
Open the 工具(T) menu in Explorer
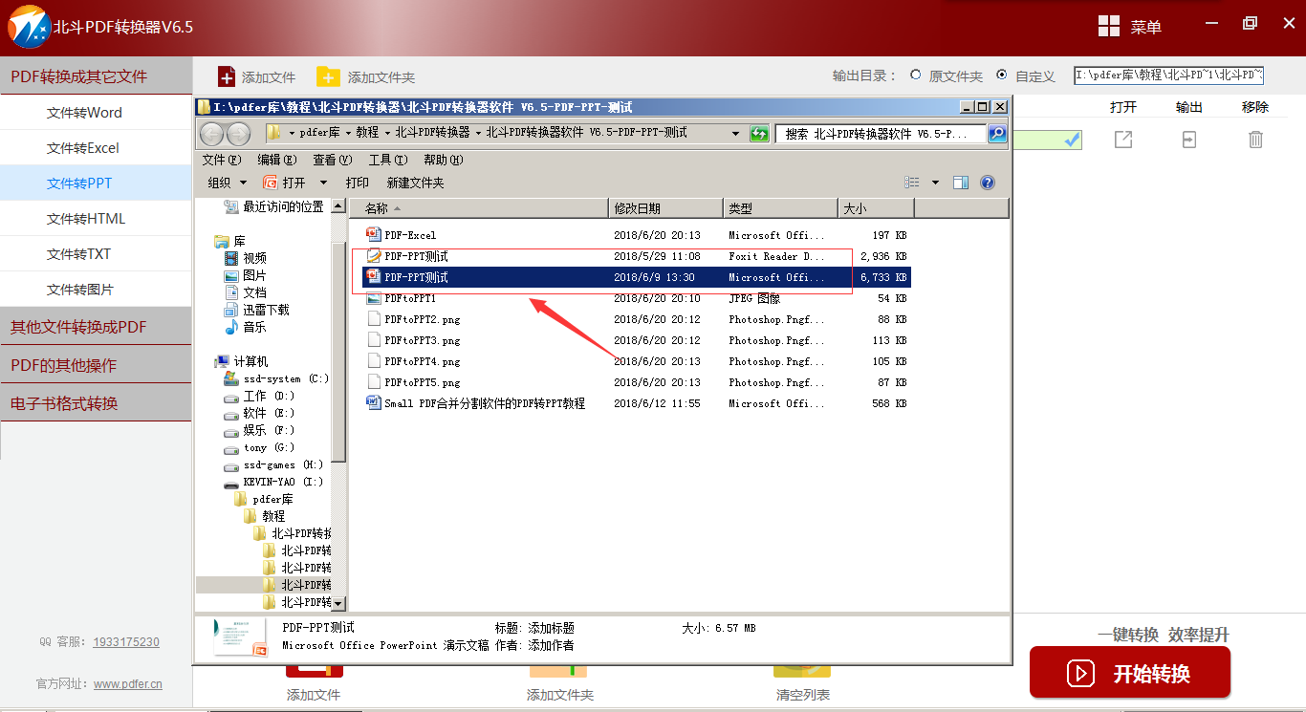pyautogui.click(x=388, y=160)
